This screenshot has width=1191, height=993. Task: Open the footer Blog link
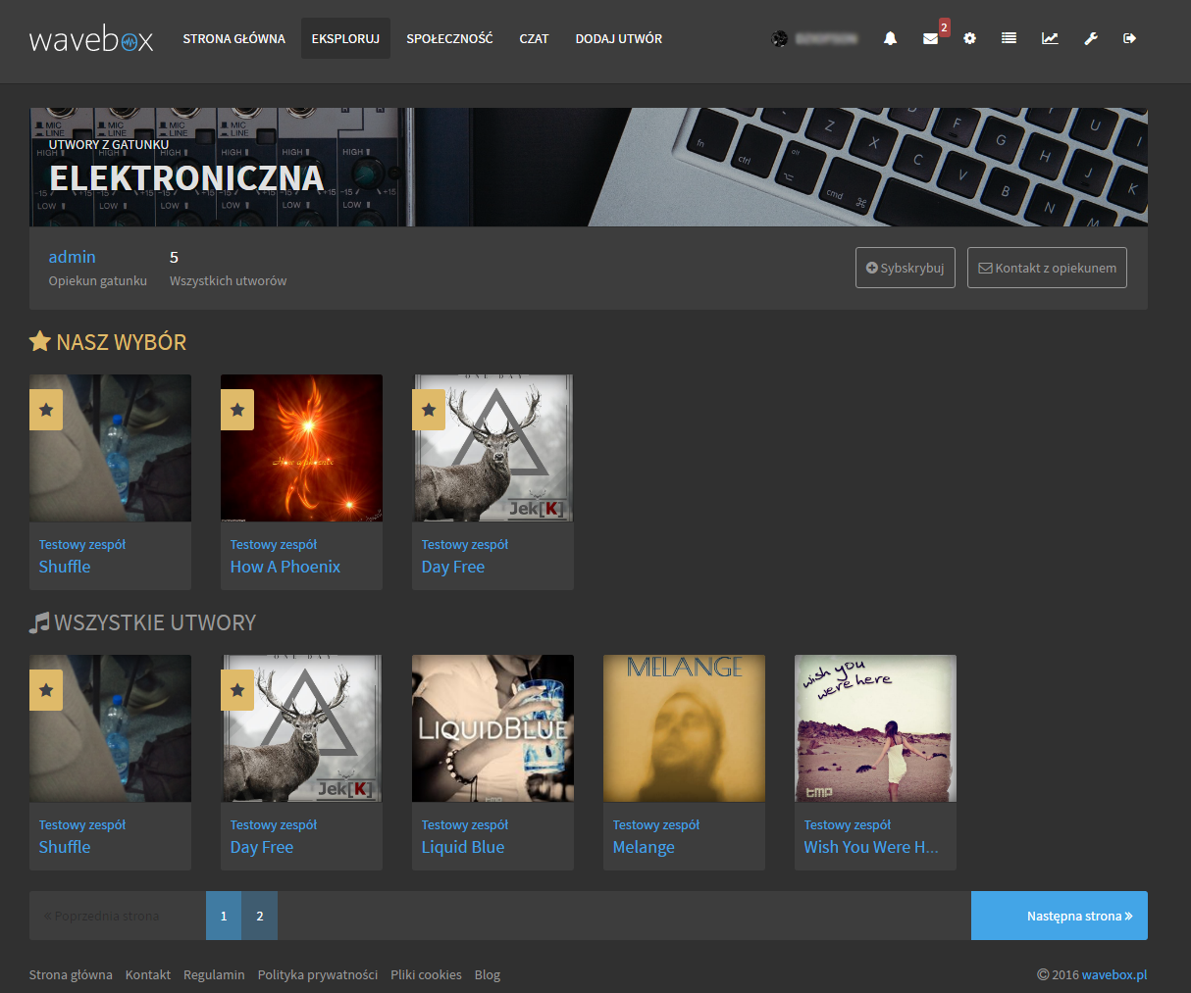click(x=488, y=974)
